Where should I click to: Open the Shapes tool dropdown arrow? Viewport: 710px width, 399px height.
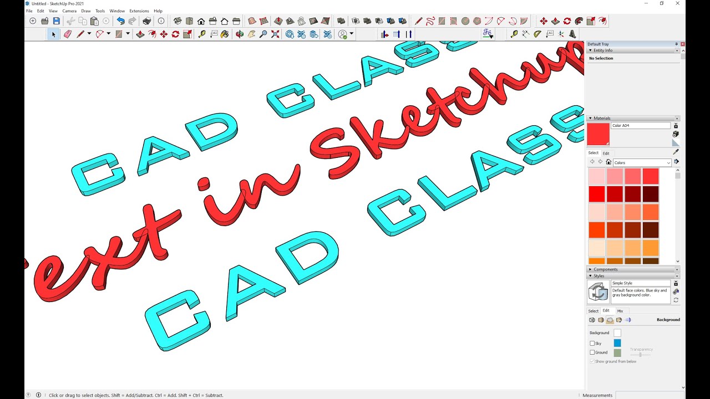[x=128, y=34]
